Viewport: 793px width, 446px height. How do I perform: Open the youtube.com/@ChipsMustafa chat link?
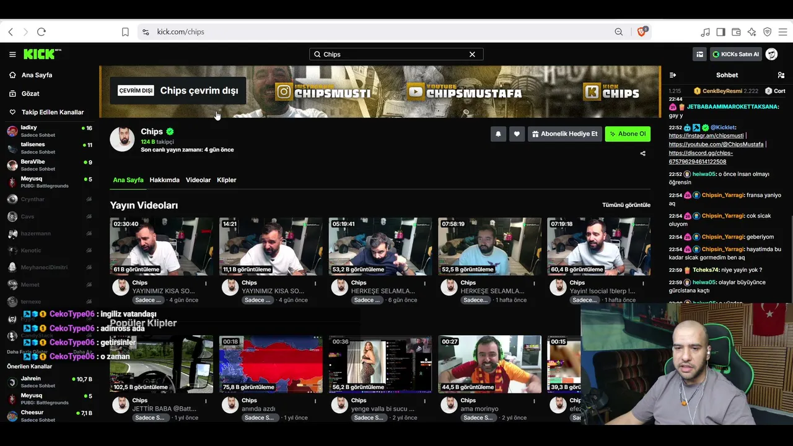pos(716,144)
